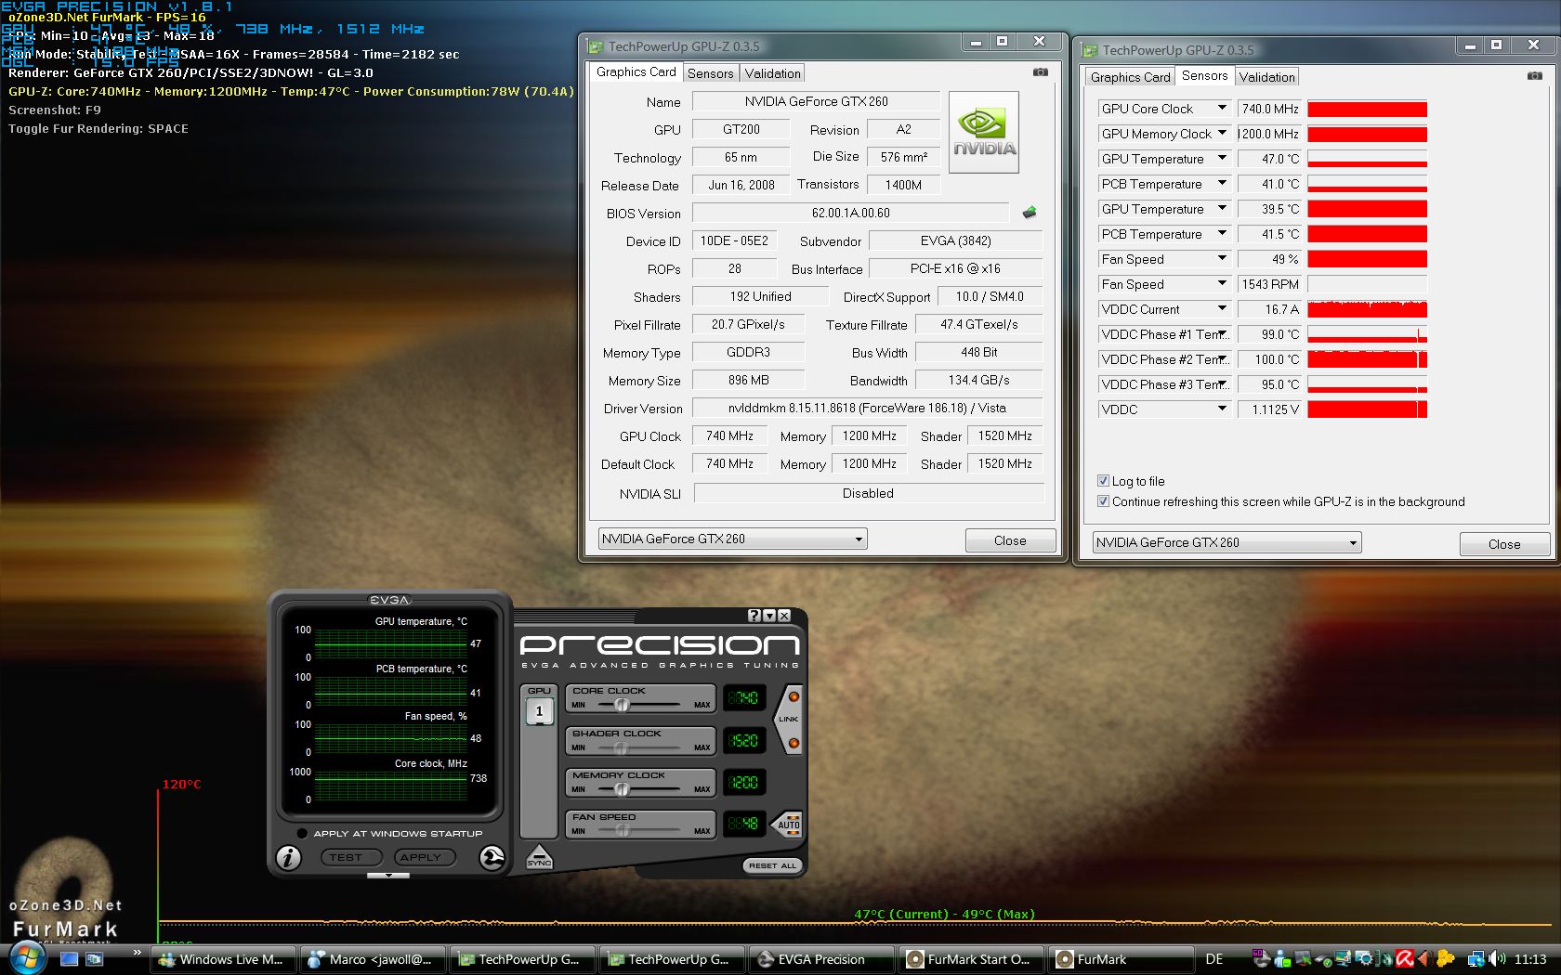Switch to Sensors tab in left GPU-Z window
1561x975 pixels.
click(x=711, y=73)
